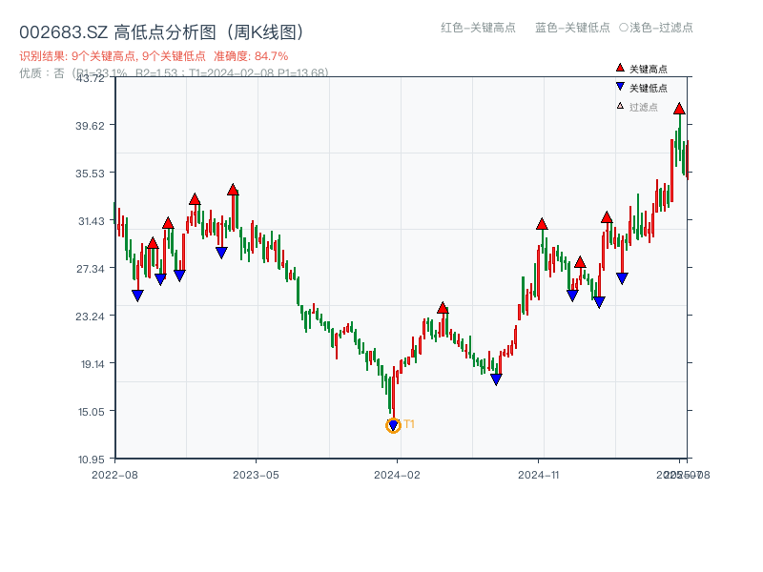Viewport: 763px width, 572px height.
Task: Select the blue low marker near 17.8 in mid-2024
Action: [x=496, y=379]
